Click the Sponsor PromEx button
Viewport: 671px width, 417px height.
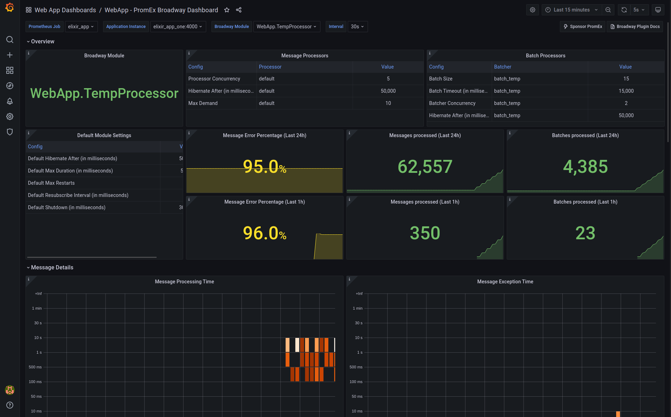coord(582,26)
